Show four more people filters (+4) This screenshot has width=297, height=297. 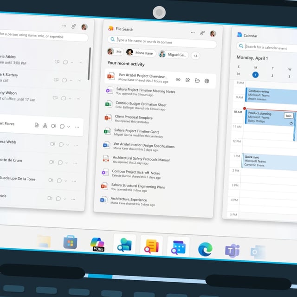pyautogui.click(x=195, y=56)
